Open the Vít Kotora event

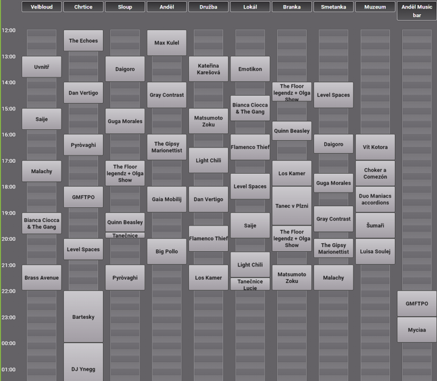pyautogui.click(x=375, y=147)
